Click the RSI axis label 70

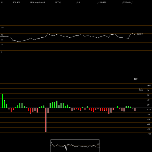click(2, 35)
